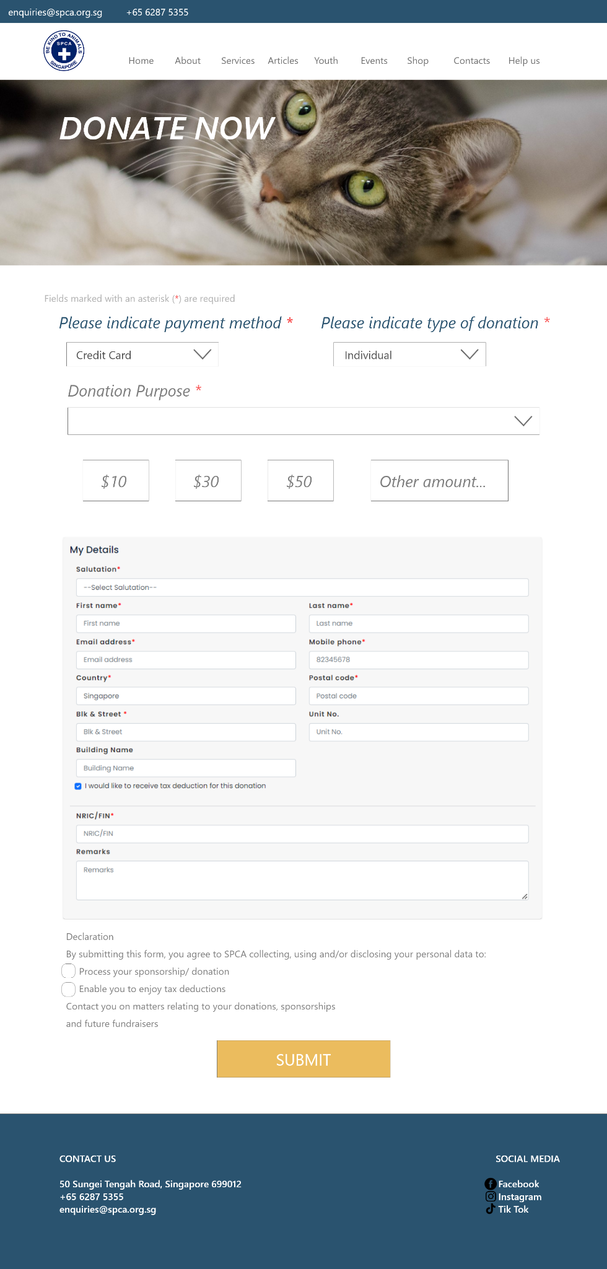Screen dimensions: 607x1269
Task: Choose the $30 donation amount
Action: 208,481
